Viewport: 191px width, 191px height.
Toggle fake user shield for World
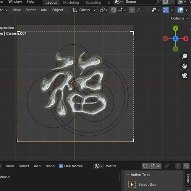[x=145, y=166]
